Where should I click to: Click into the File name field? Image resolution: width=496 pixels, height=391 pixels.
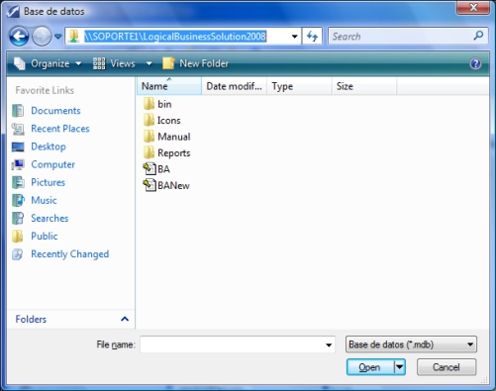[x=238, y=344]
